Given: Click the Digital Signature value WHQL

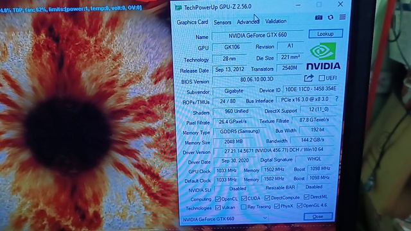Looking at the screenshot, I should (x=314, y=158).
